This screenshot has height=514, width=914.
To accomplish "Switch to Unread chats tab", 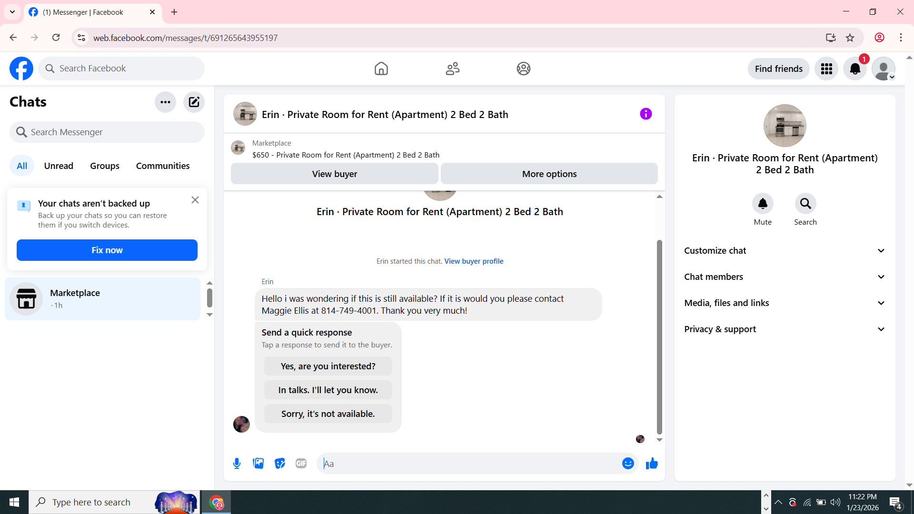I will point(59,166).
